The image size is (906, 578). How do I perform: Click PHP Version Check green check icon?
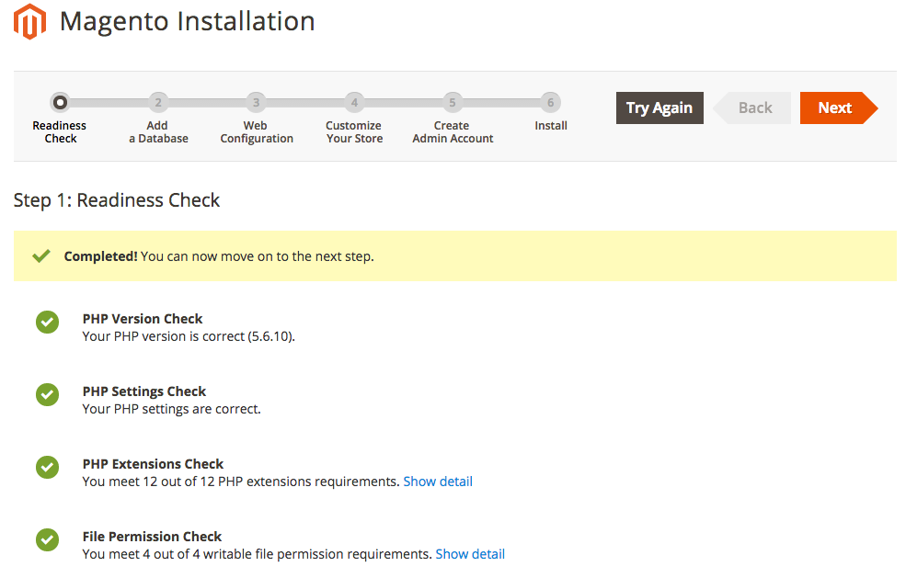[x=48, y=323]
